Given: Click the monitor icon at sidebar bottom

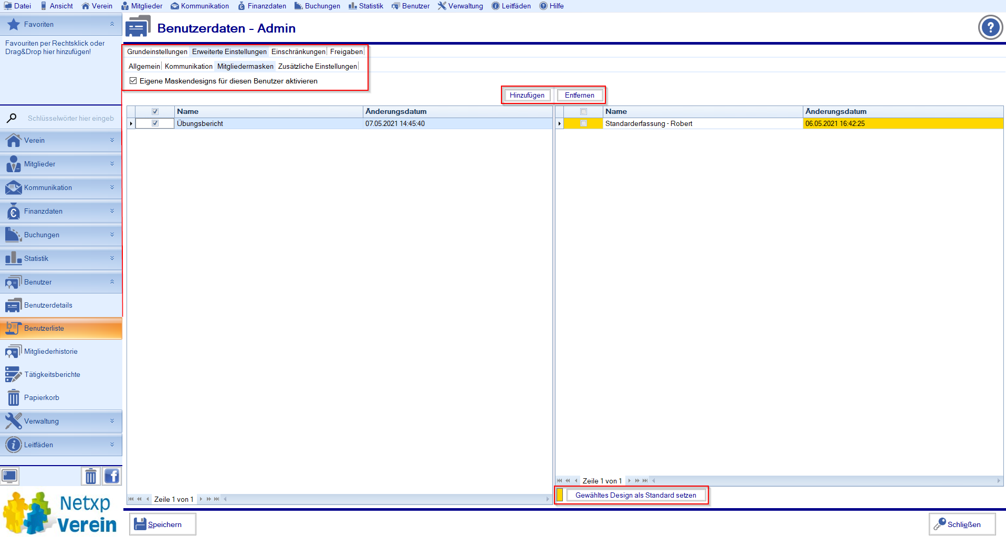Looking at the screenshot, I should pos(10,476).
